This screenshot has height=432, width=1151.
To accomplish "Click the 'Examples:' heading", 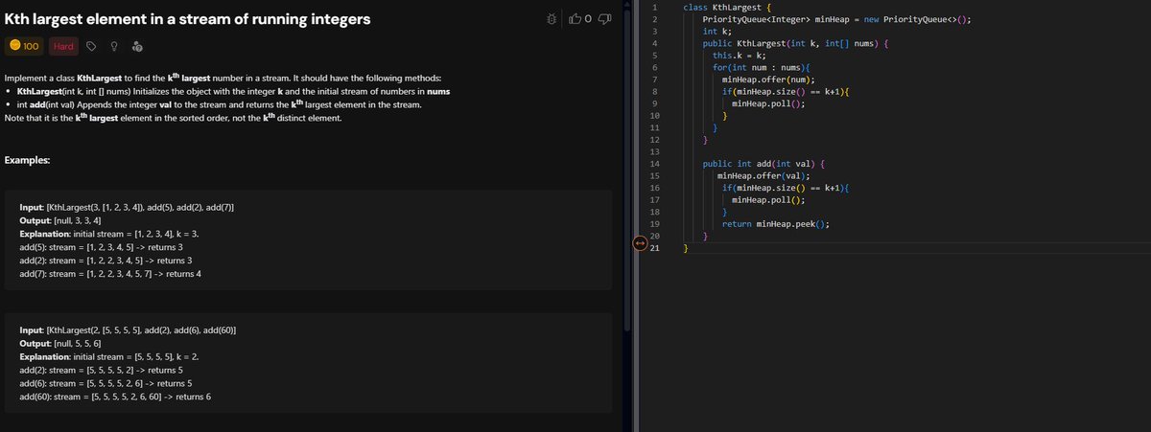I will coord(28,160).
